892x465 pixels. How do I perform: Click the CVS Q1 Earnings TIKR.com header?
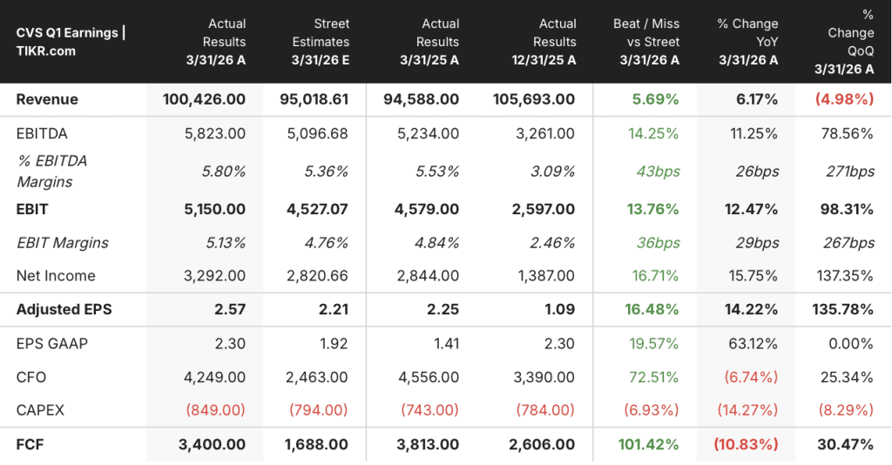click(71, 42)
